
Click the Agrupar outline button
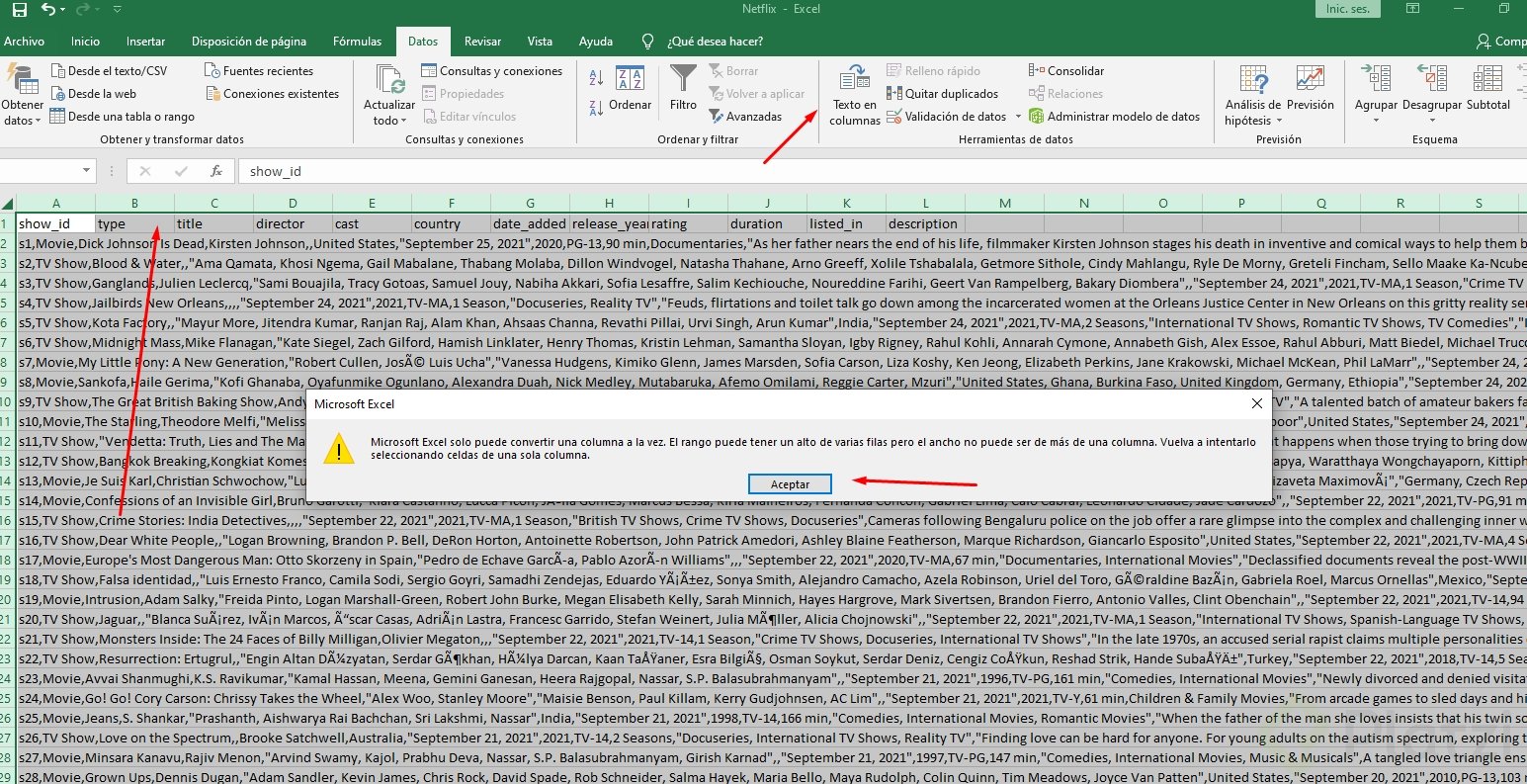[x=1376, y=95]
